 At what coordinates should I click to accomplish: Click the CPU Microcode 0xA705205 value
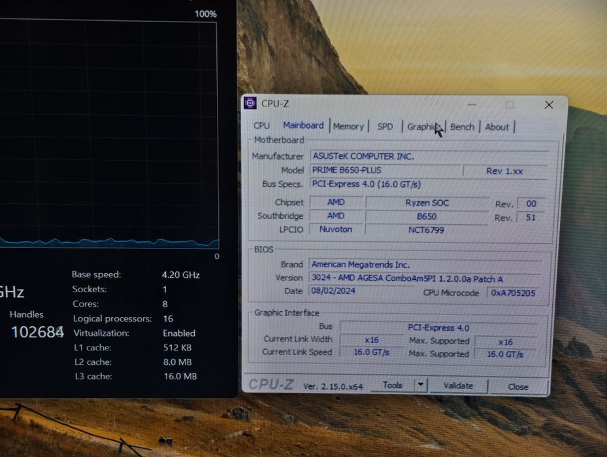pyautogui.click(x=514, y=293)
